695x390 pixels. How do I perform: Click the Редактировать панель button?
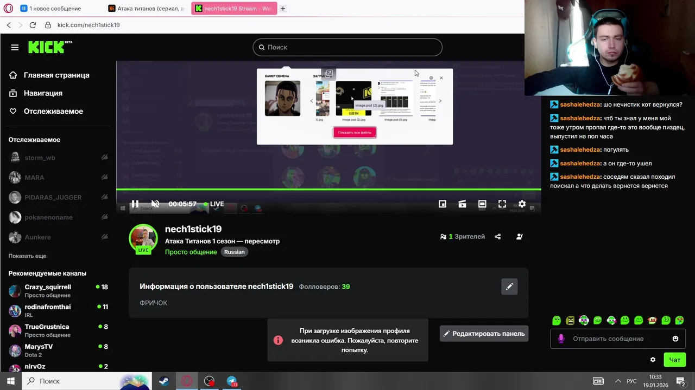tap(484, 334)
